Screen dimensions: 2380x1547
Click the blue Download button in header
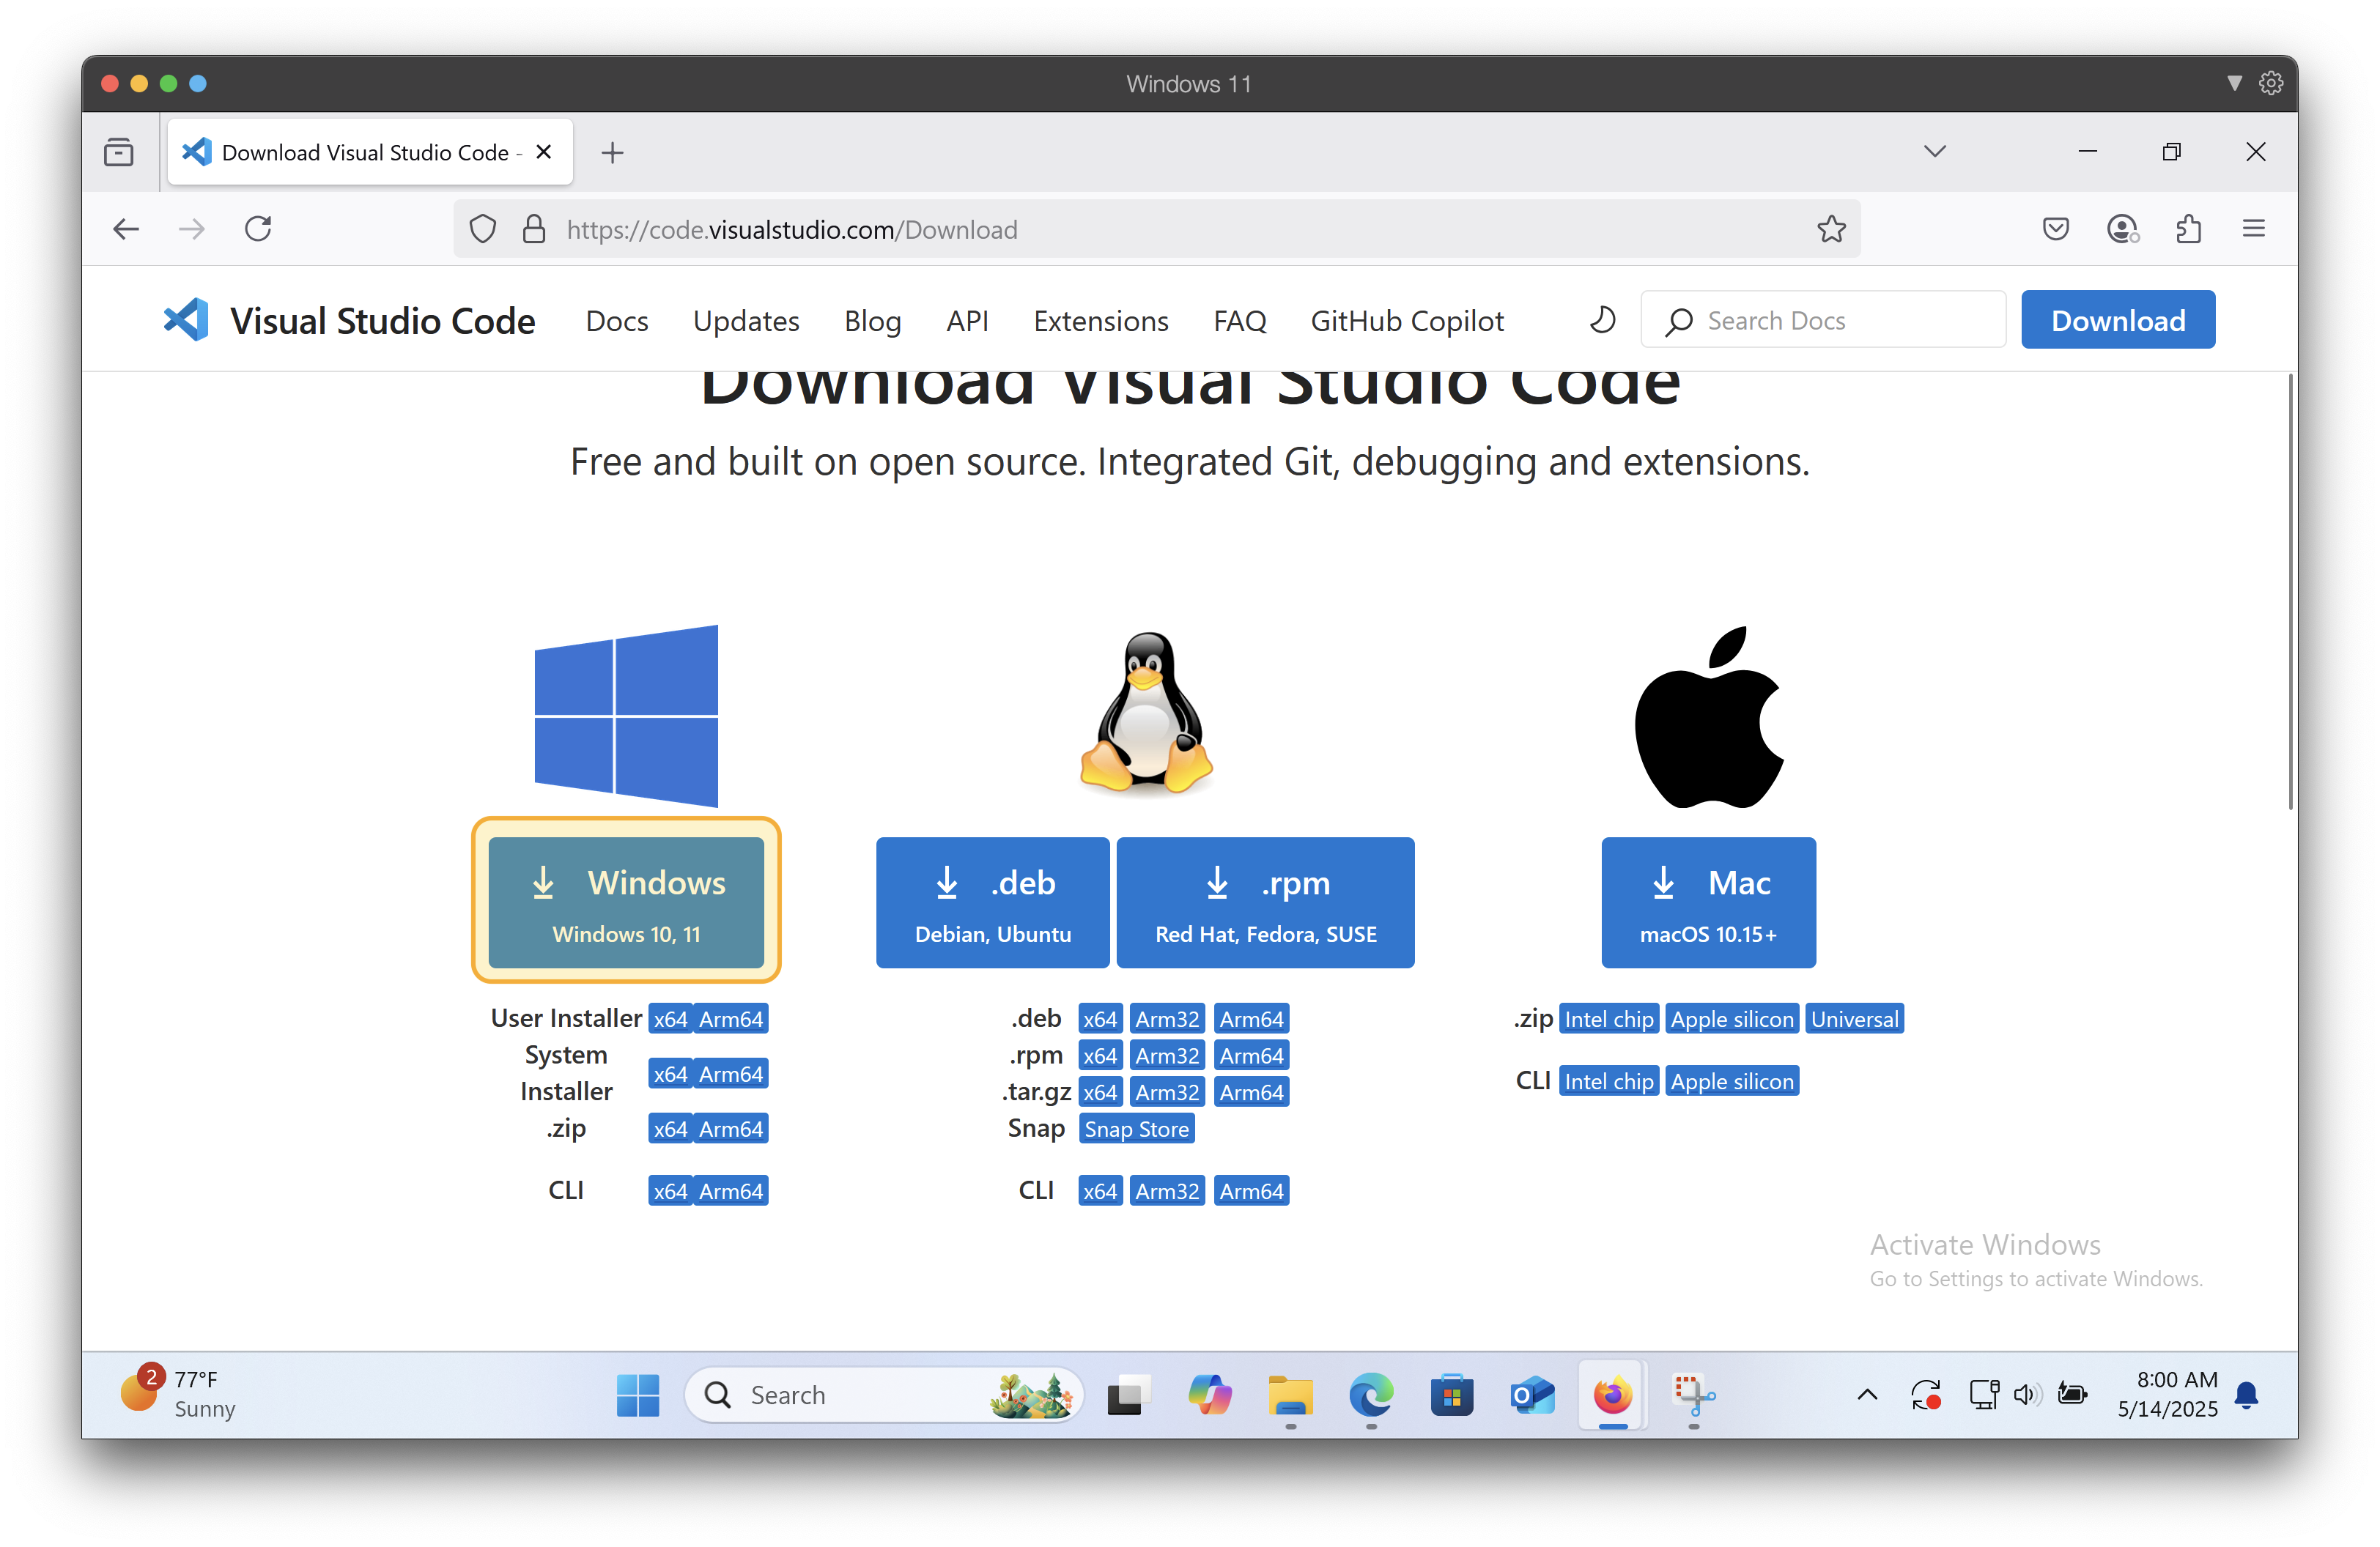pos(2117,320)
